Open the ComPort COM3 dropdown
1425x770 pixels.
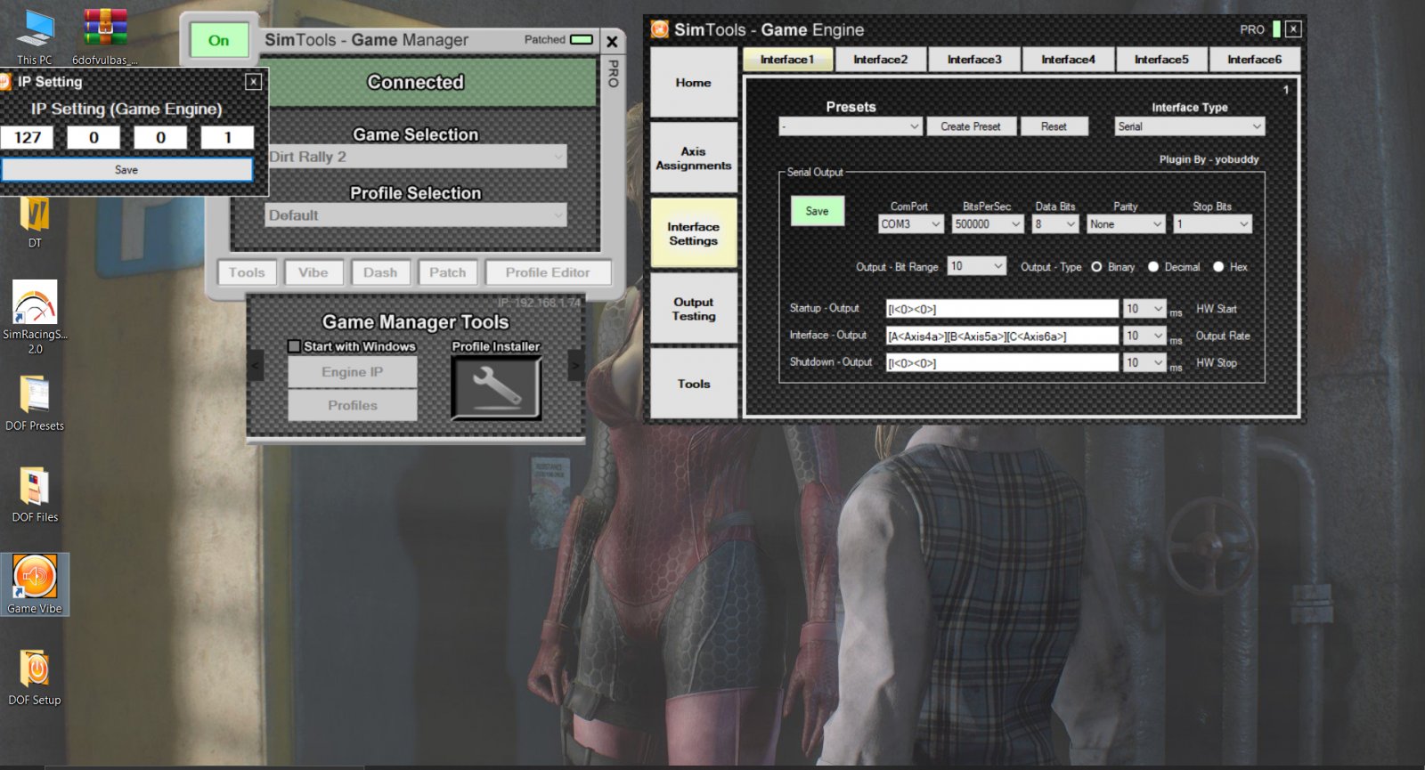point(910,224)
